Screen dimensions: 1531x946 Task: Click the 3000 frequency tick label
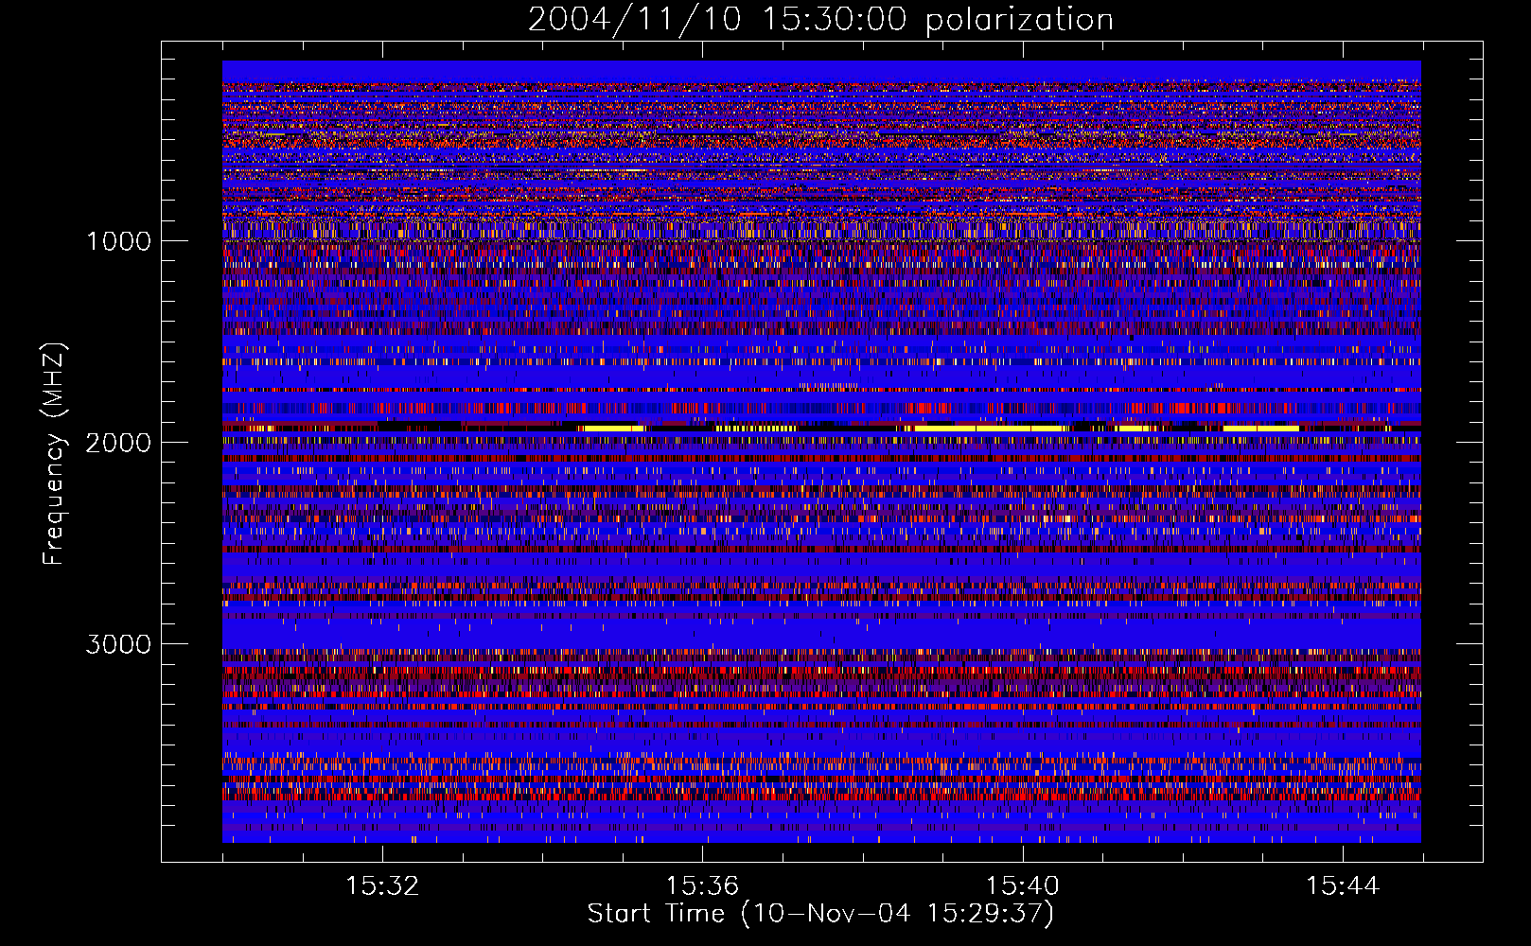tap(118, 644)
